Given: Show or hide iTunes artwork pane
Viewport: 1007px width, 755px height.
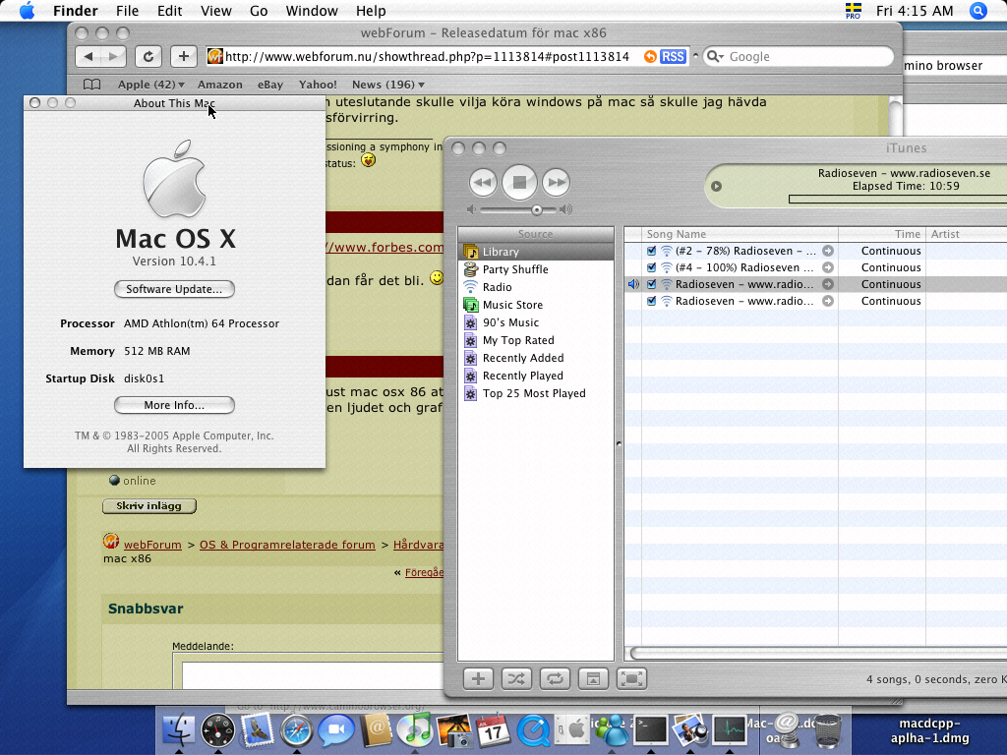Looking at the screenshot, I should pyautogui.click(x=593, y=678).
